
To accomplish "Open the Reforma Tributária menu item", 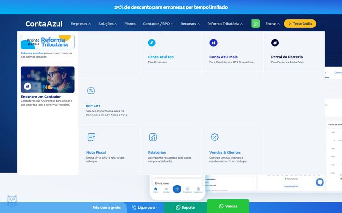I will [225, 24].
